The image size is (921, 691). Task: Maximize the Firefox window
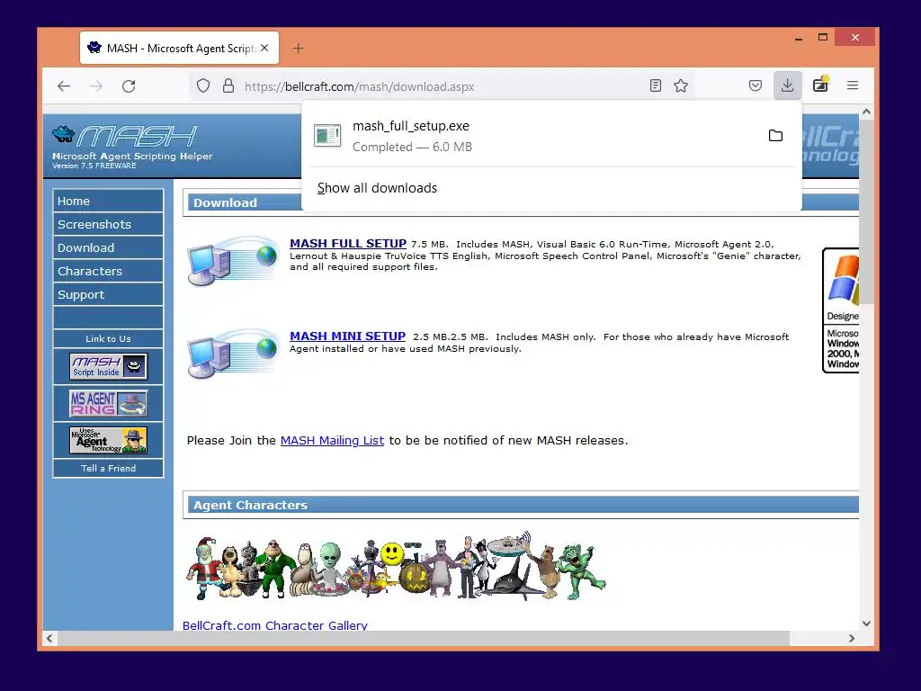click(823, 38)
